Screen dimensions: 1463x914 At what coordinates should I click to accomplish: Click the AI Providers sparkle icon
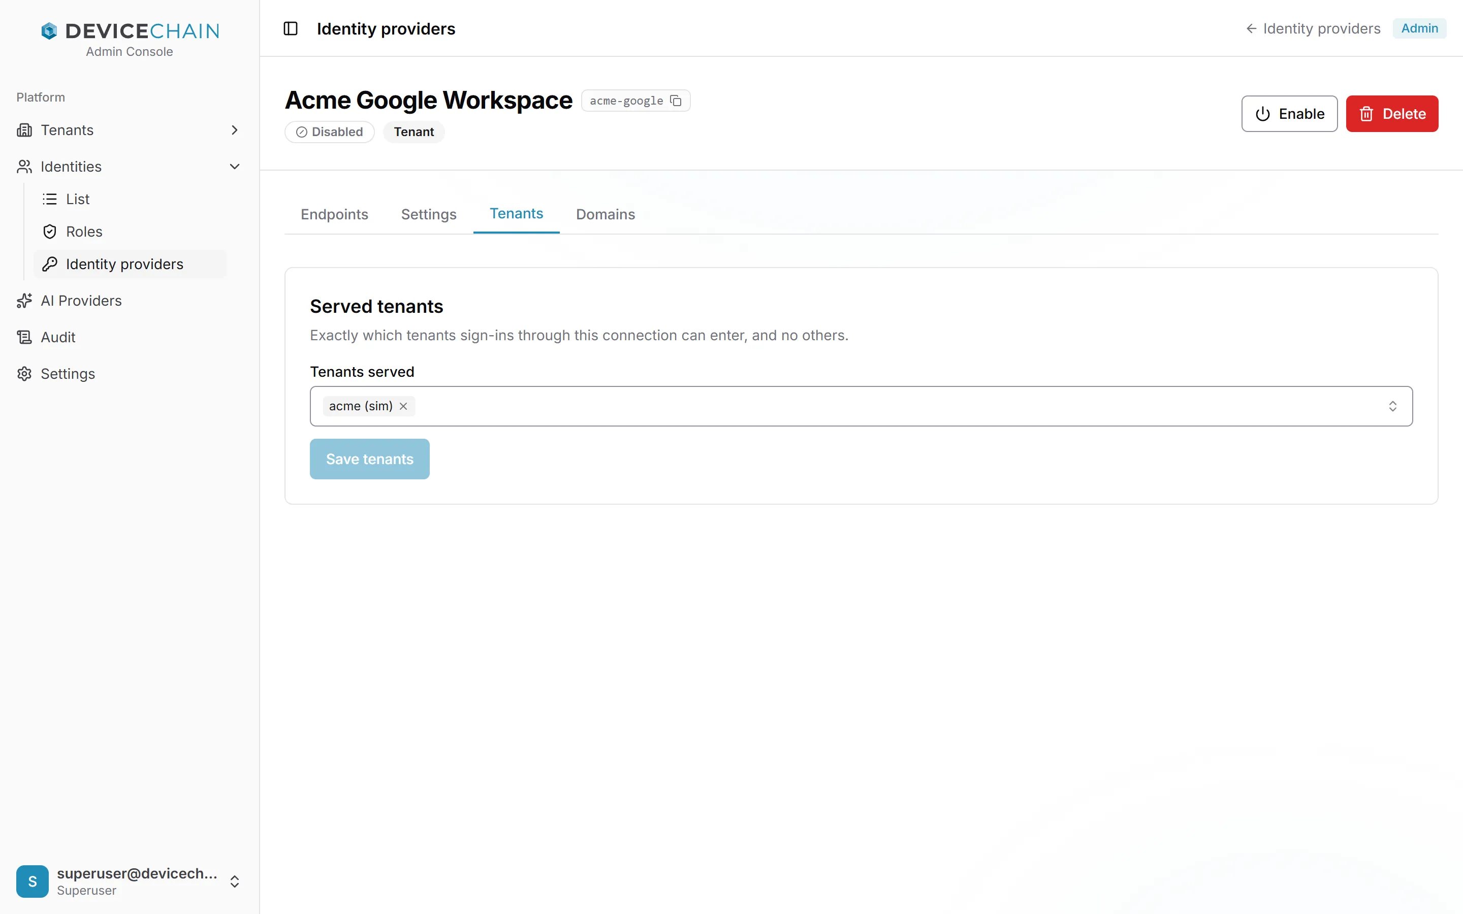click(24, 301)
